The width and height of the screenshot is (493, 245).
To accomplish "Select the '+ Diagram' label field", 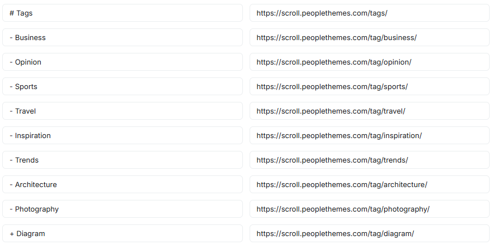I will [x=123, y=233].
